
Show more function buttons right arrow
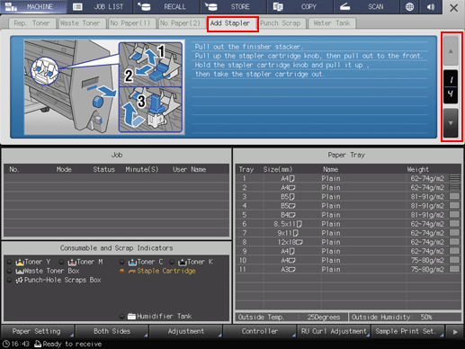(x=455, y=332)
